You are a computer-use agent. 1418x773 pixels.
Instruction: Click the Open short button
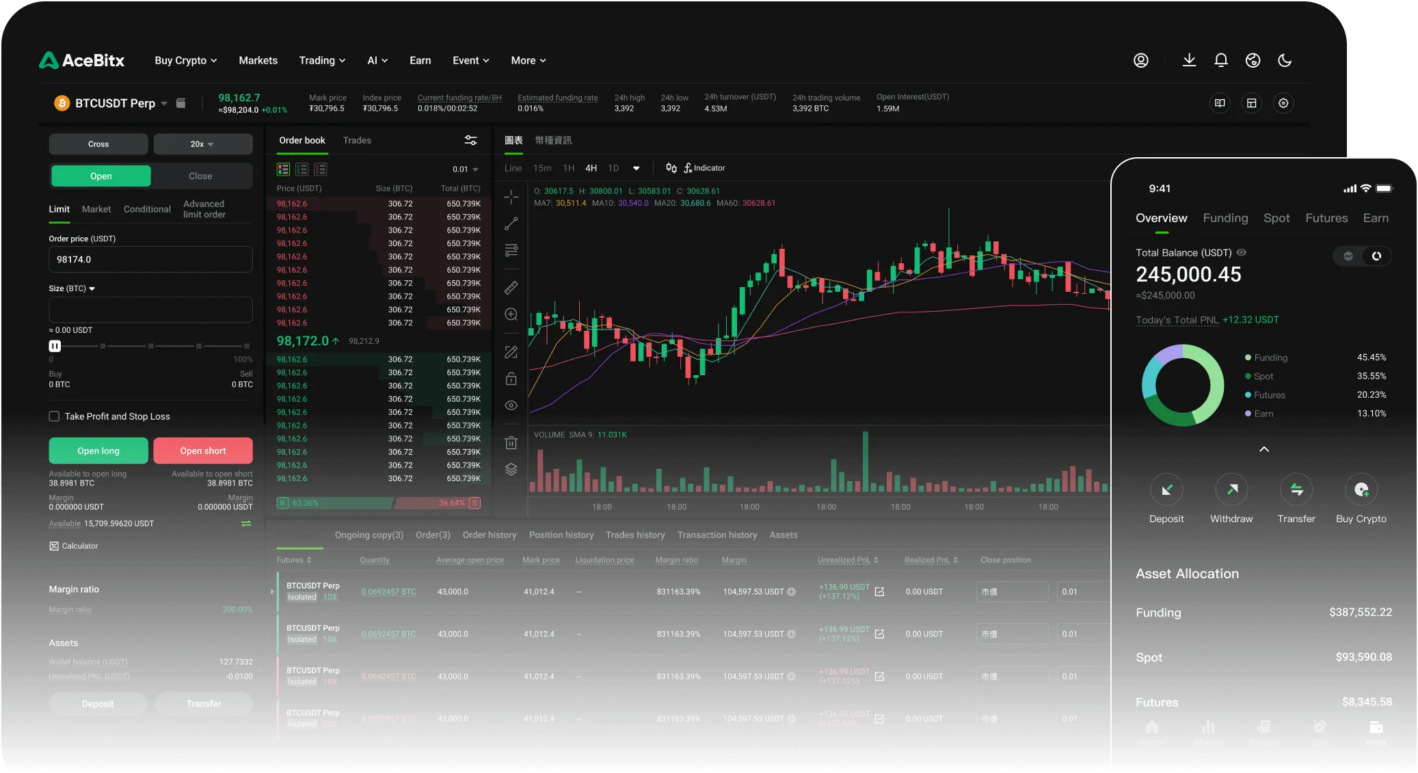(x=203, y=450)
